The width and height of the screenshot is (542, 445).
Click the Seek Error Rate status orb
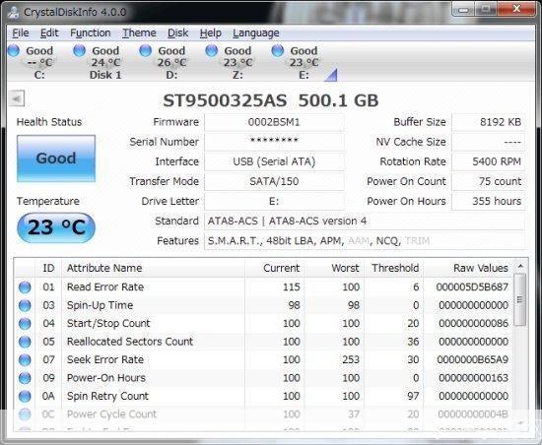(25, 359)
